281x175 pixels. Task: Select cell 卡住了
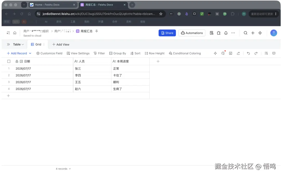click(x=130, y=75)
